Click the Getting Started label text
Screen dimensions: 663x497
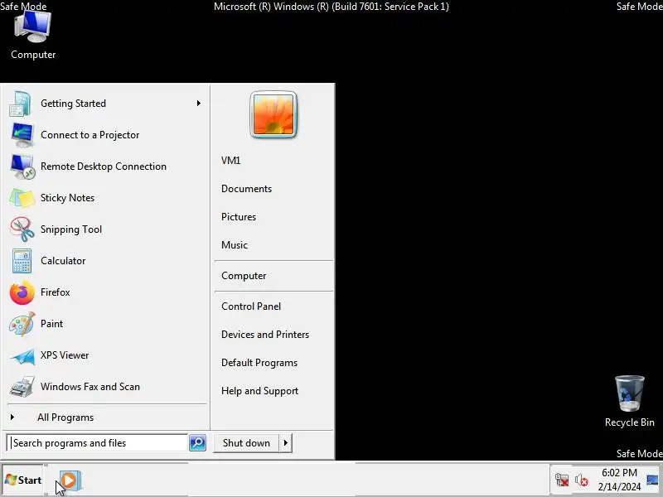coord(73,104)
